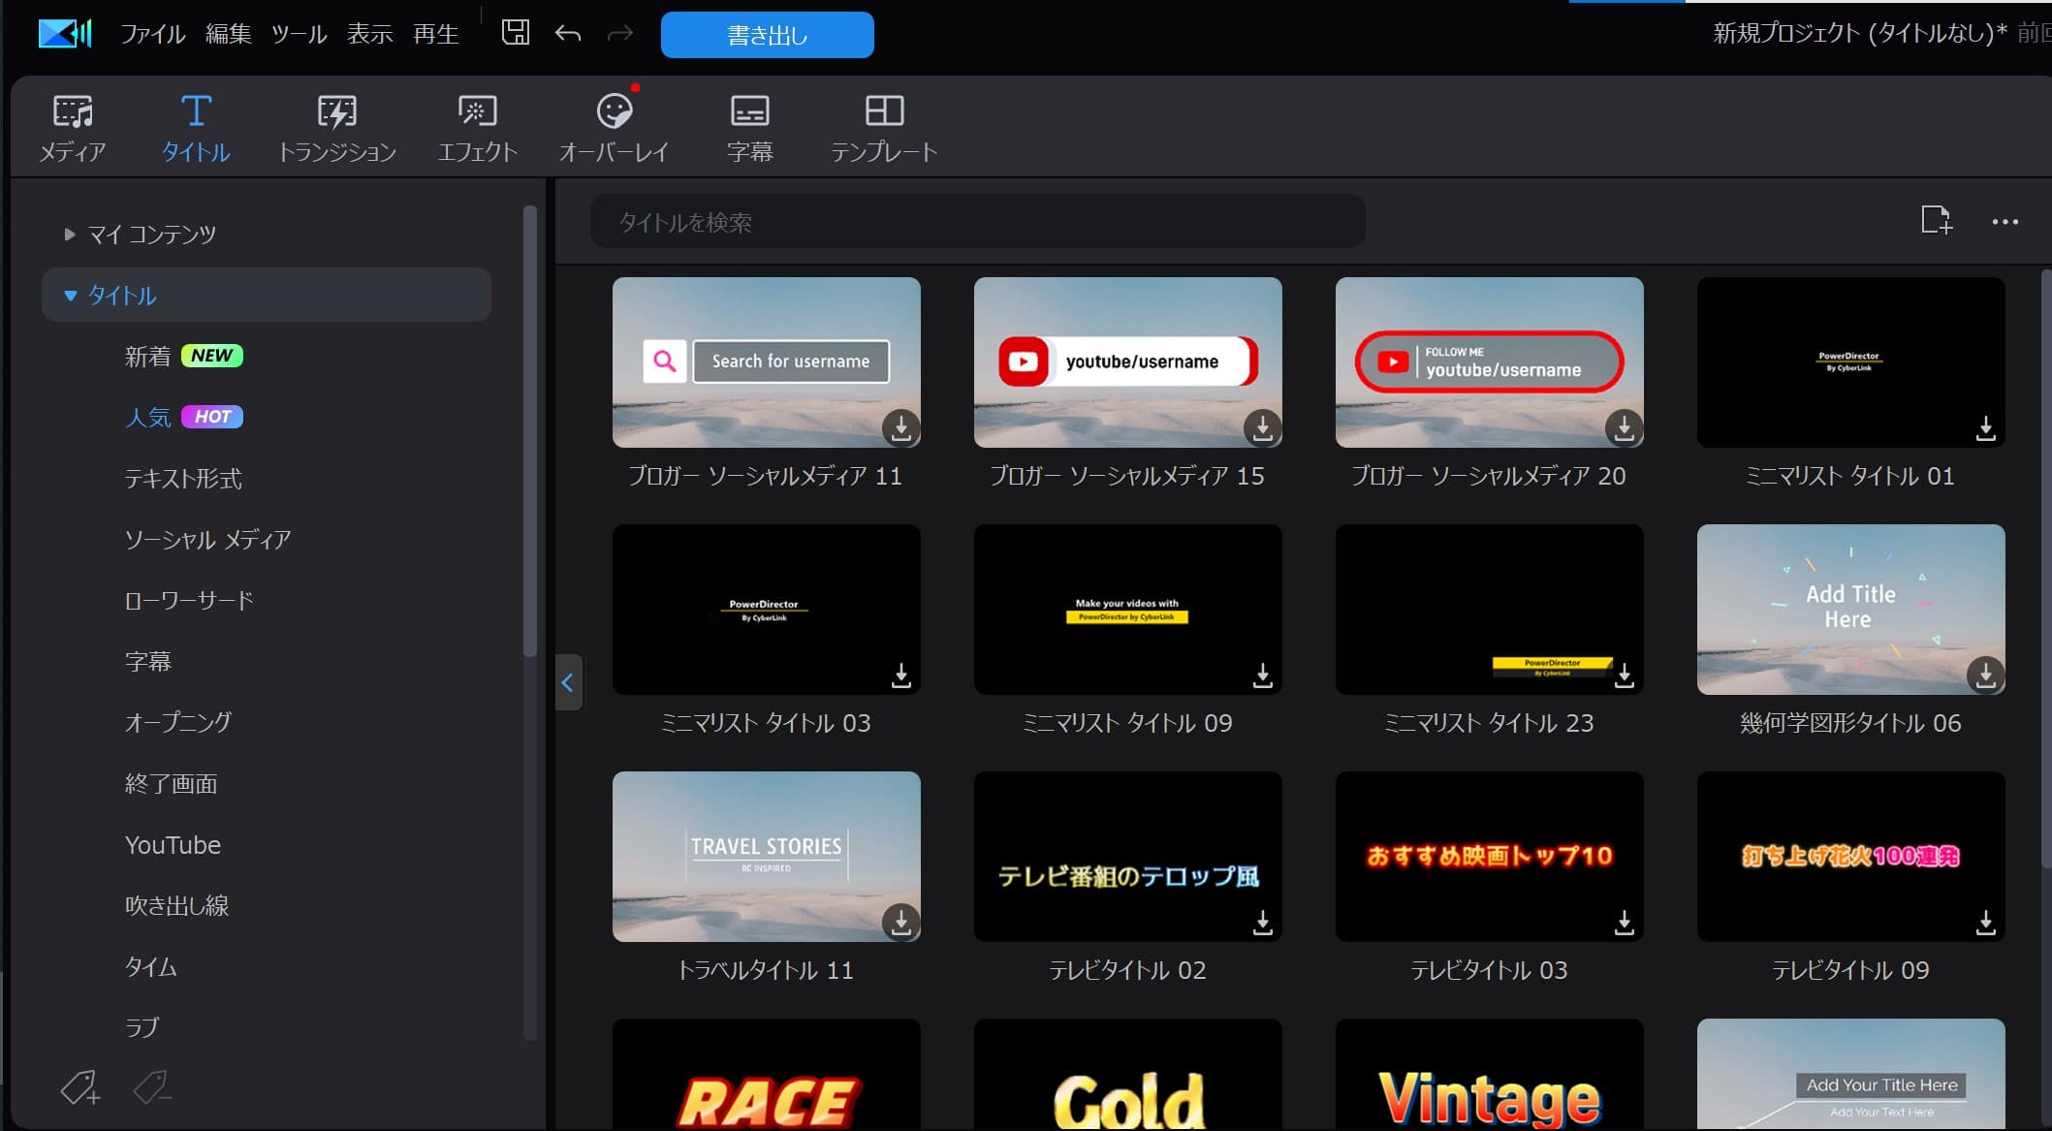The height and width of the screenshot is (1131, 2052).
Task: Expand the マイ コンテンツ tree node
Action: coord(69,234)
